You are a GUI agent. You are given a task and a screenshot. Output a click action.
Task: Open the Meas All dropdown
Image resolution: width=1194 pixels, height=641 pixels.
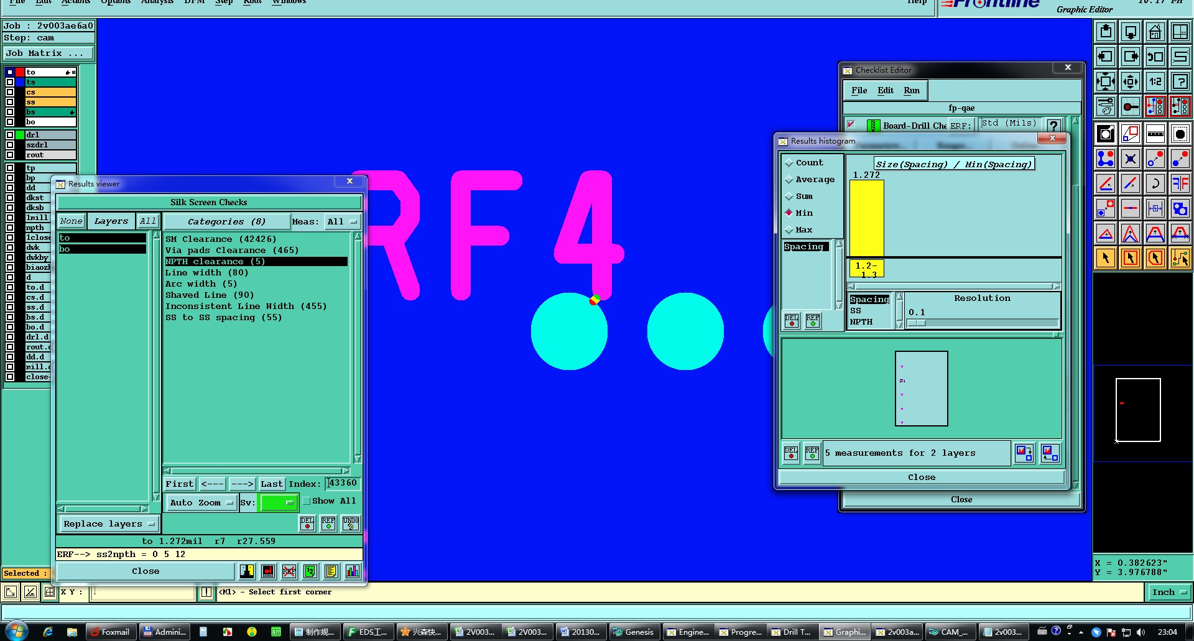[x=342, y=222]
